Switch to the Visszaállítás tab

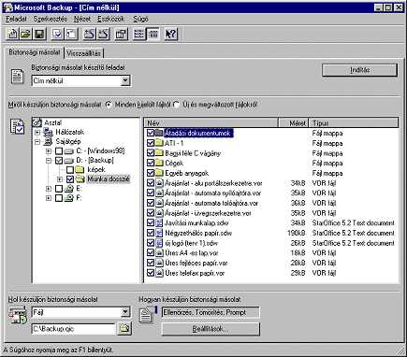tap(83, 53)
